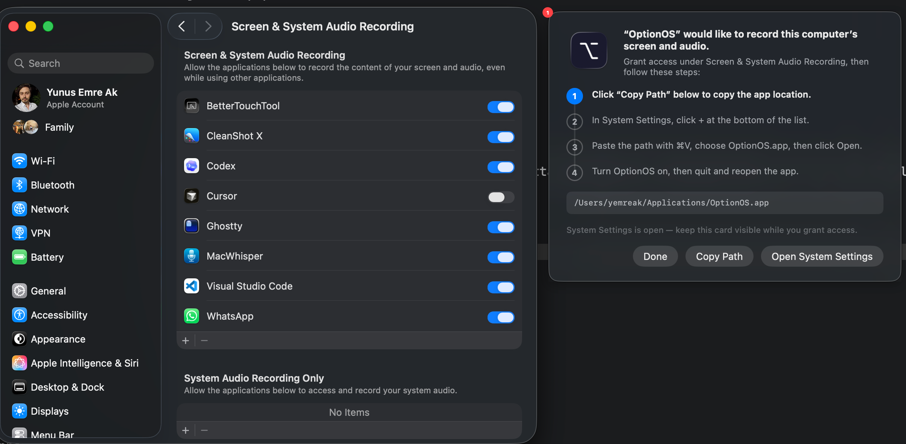Click the search magnifier icon
906x444 pixels.
pyautogui.click(x=19, y=63)
